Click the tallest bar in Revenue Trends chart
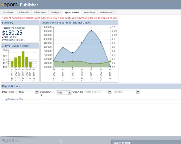Screen dimensions: 181x144 point(23,59)
